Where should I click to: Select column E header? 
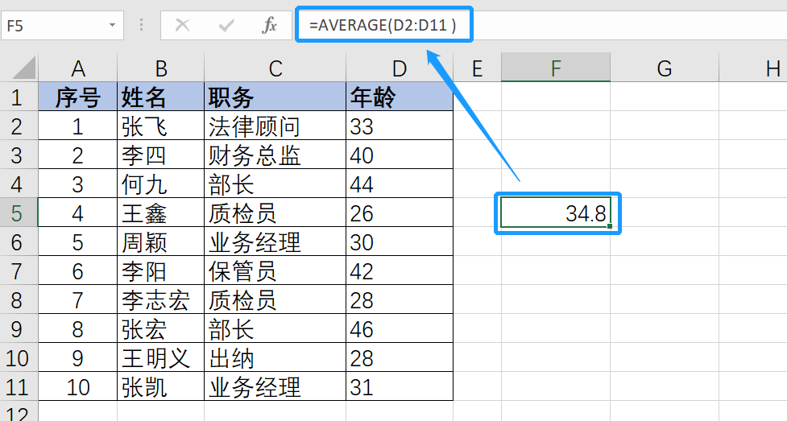(x=478, y=68)
